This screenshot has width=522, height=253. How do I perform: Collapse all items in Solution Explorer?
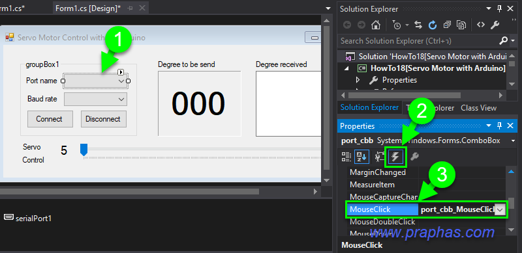tap(447, 25)
